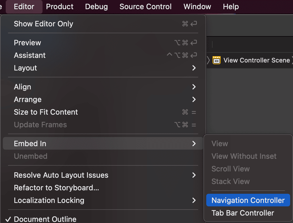Select the Preview menu item

click(103, 43)
